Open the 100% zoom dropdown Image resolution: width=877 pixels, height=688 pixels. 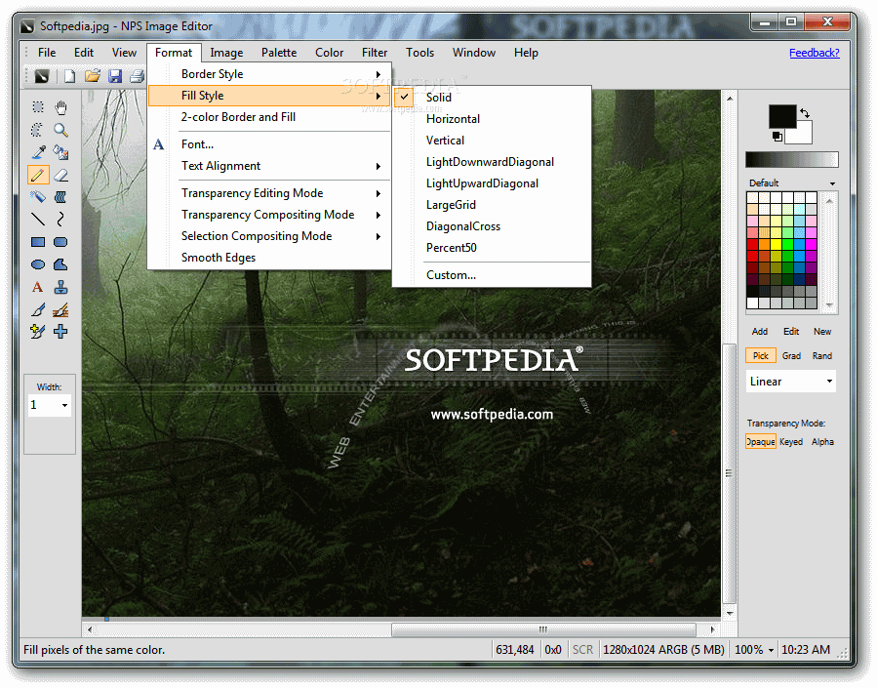[771, 650]
